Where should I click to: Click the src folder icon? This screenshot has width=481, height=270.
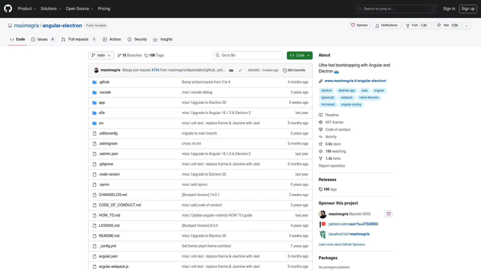point(94,123)
